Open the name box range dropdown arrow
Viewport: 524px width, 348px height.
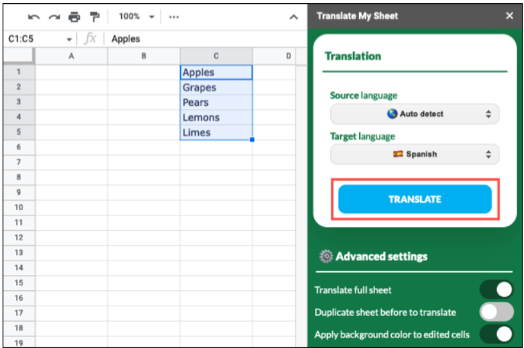(x=69, y=39)
